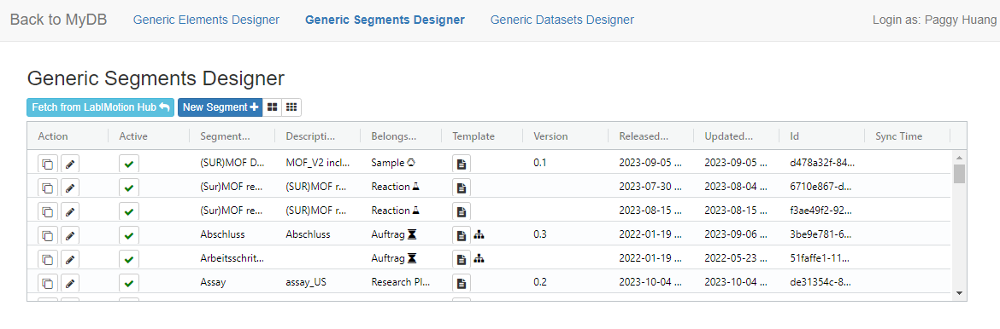Open the template document icon for Abschluss
Screen dimensions: 1000x329
point(462,235)
